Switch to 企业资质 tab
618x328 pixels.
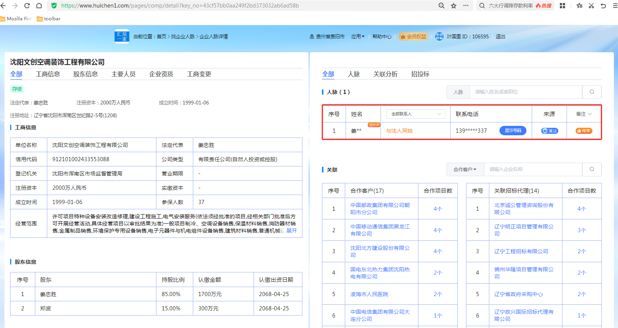pos(161,74)
